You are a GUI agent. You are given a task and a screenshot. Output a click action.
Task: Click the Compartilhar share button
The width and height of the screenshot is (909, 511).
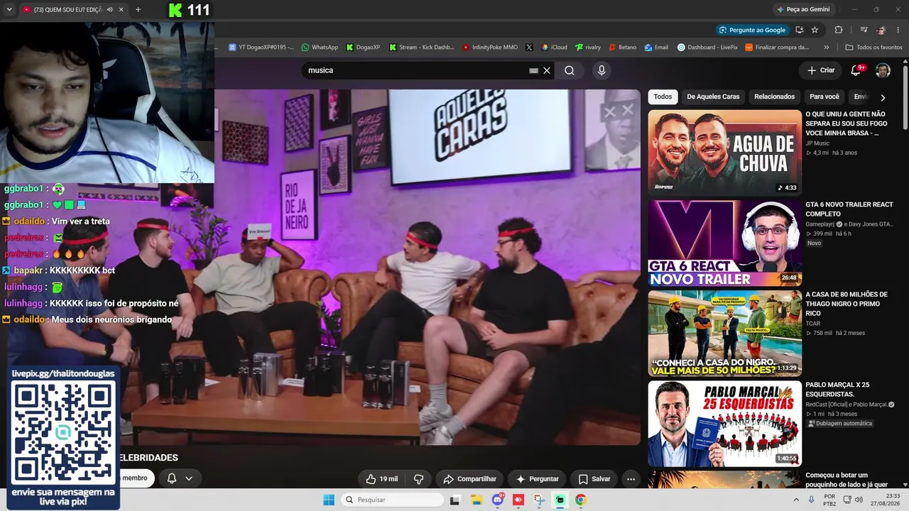click(x=469, y=479)
